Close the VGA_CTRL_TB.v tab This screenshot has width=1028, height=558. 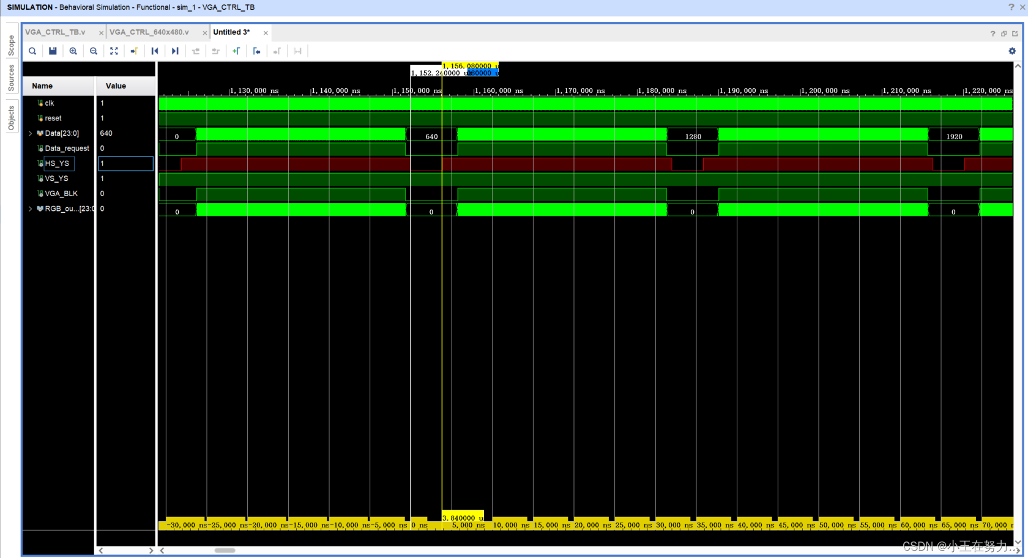pos(101,33)
